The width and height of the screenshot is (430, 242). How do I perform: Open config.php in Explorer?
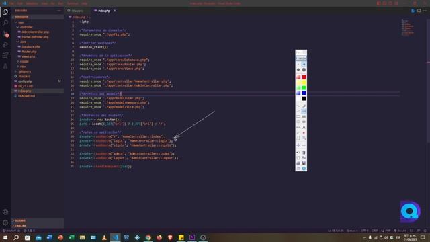26,81
